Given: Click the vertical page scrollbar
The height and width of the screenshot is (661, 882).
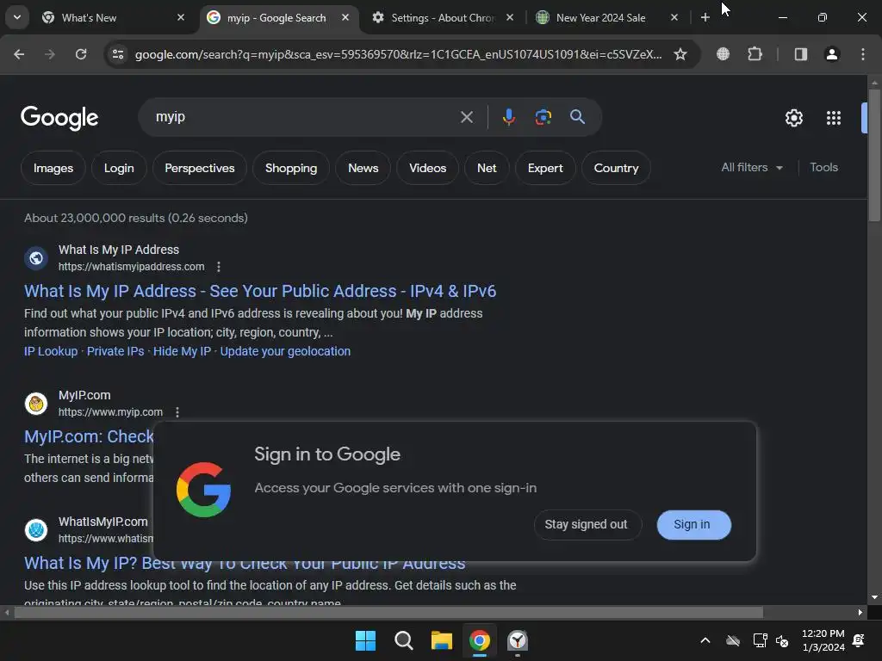Looking at the screenshot, I should pos(874,155).
